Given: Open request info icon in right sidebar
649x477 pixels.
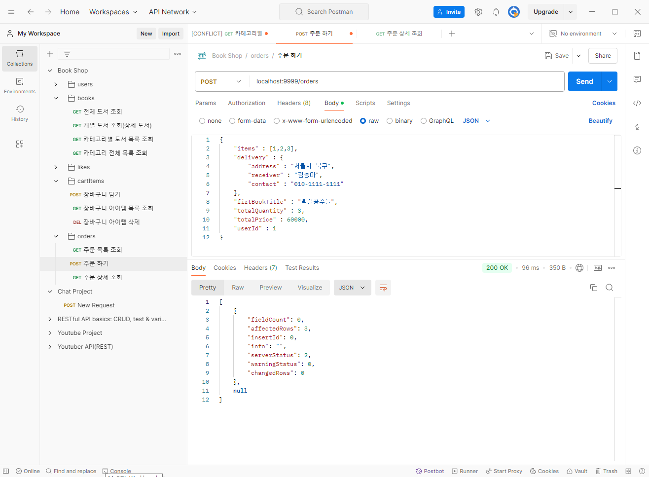Looking at the screenshot, I should point(637,150).
